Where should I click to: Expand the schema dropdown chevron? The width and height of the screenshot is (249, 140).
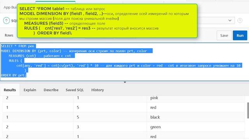[230, 21]
